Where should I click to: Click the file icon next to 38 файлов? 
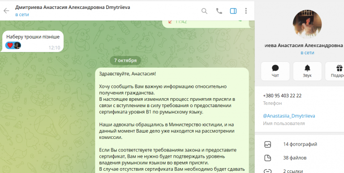268,158
